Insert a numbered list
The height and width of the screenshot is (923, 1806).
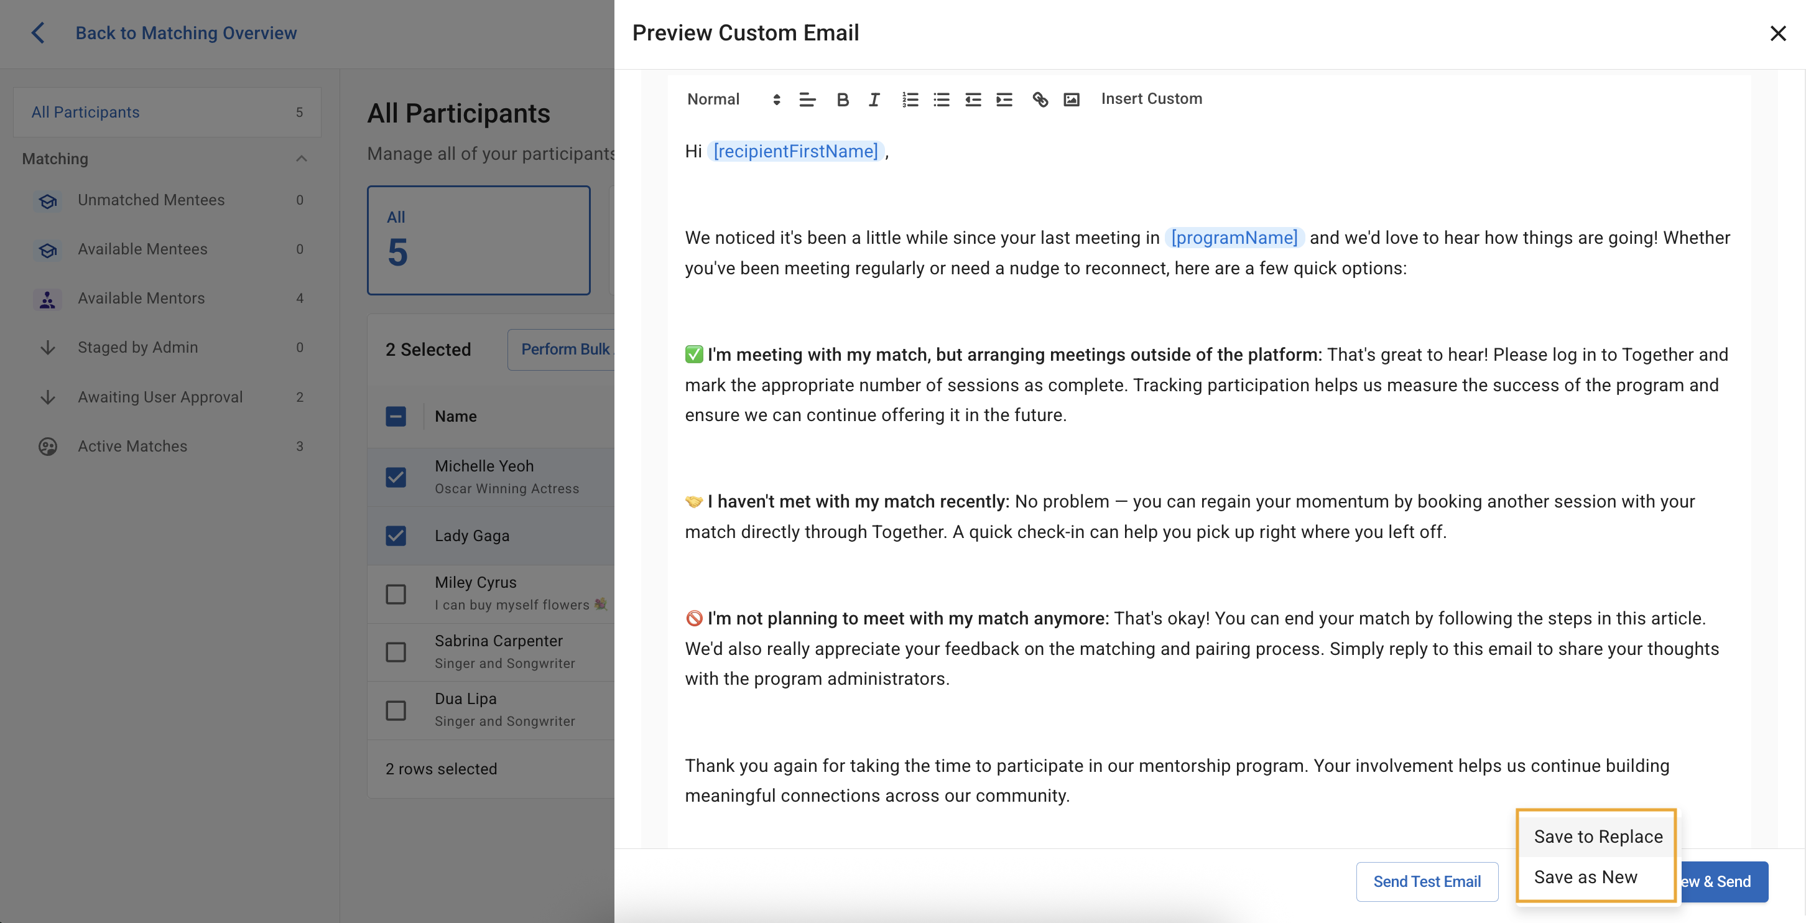click(910, 100)
